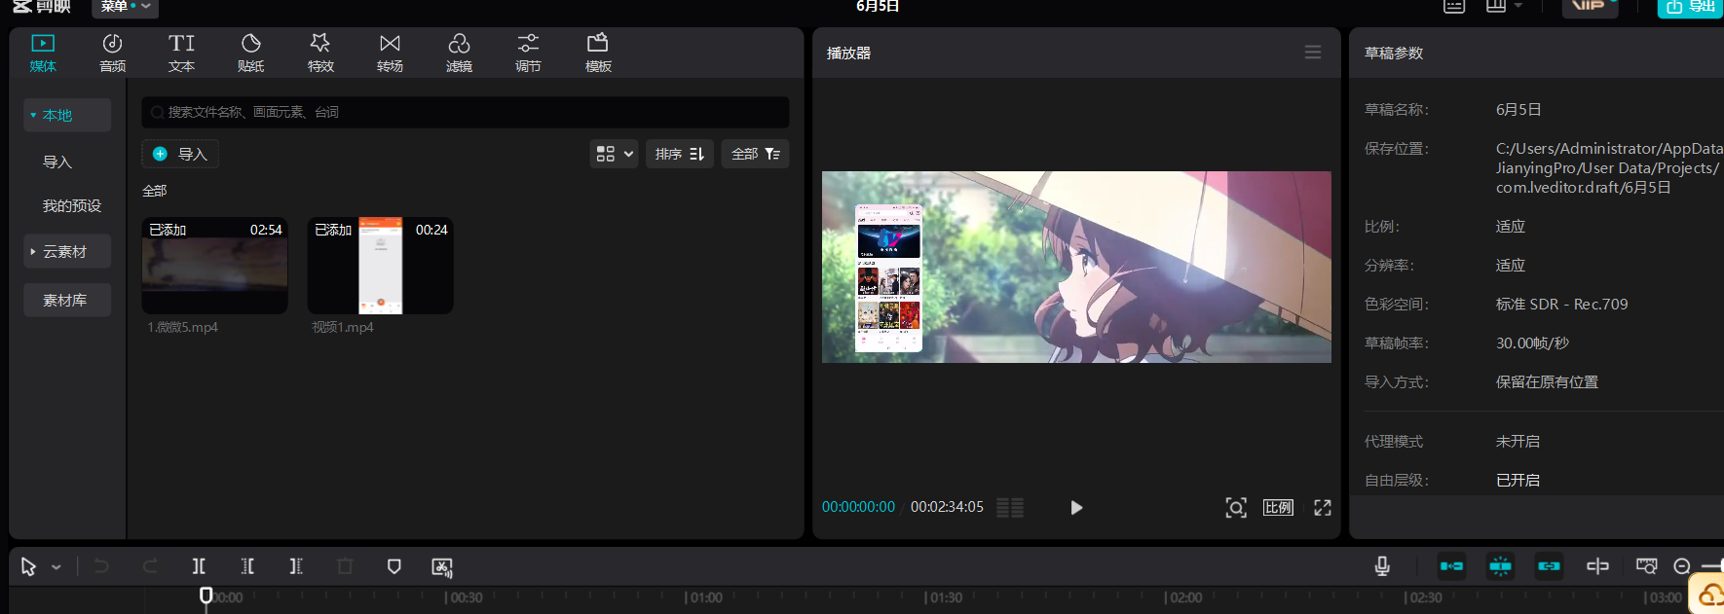
Task: Click the delete-right trim icon
Action: pos(296,566)
